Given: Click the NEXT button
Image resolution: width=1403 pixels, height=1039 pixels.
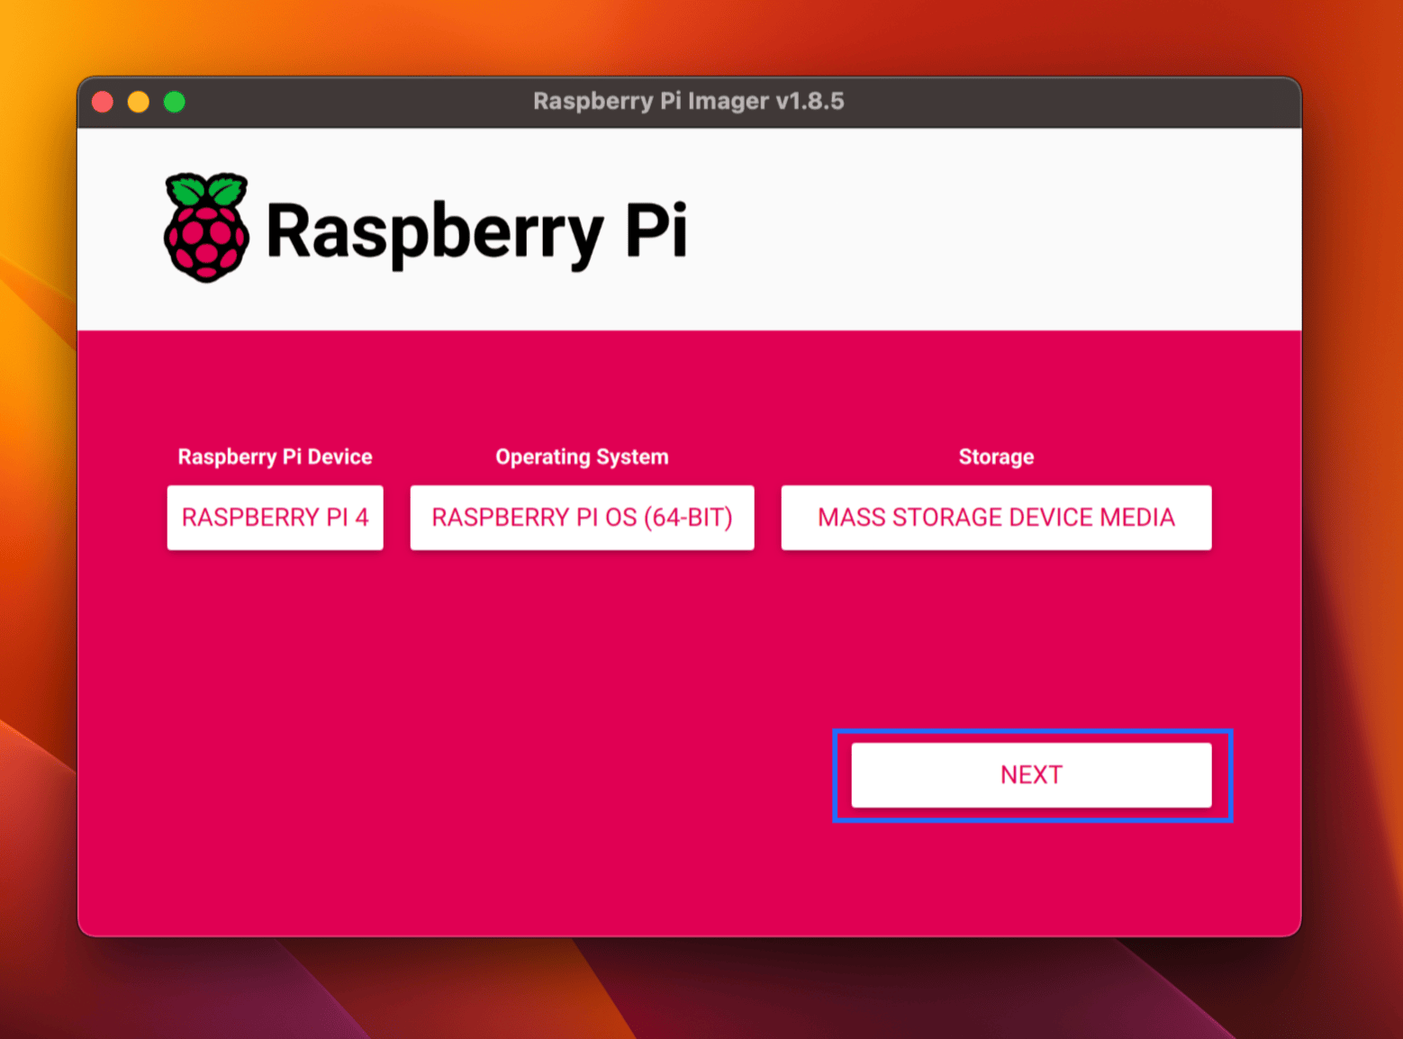Looking at the screenshot, I should [1031, 775].
